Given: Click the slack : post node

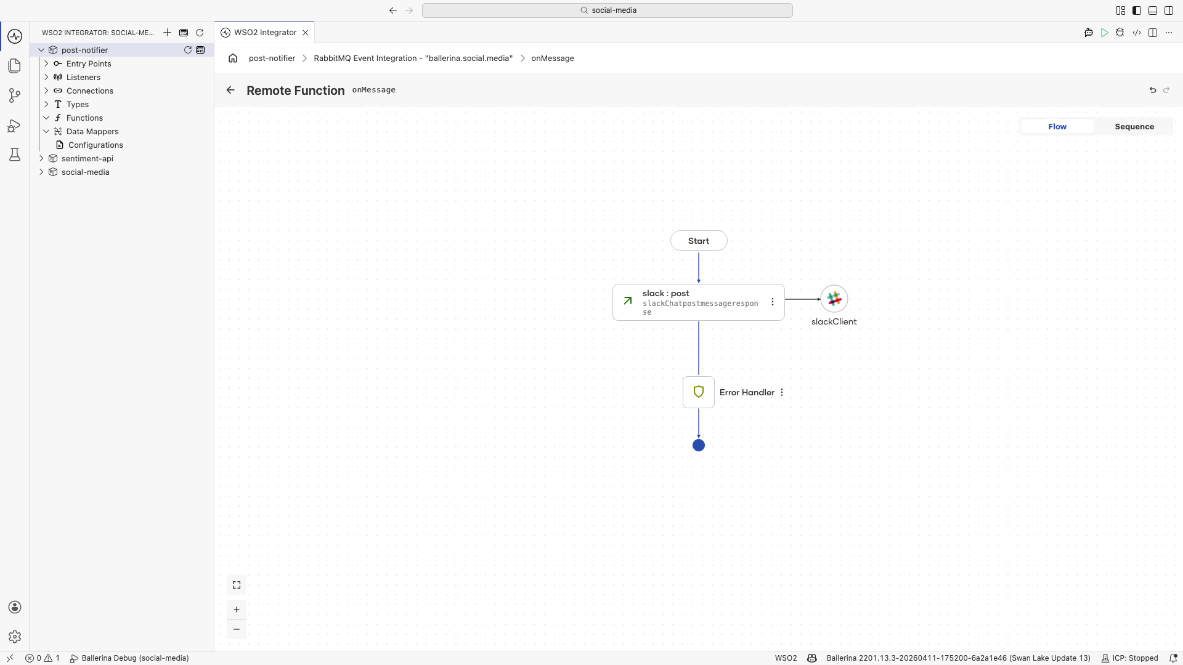Looking at the screenshot, I should point(698,302).
